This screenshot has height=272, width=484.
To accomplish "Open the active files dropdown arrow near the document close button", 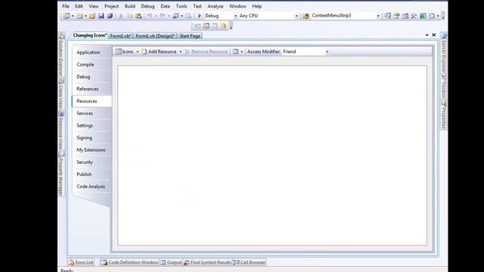I will coord(427,36).
